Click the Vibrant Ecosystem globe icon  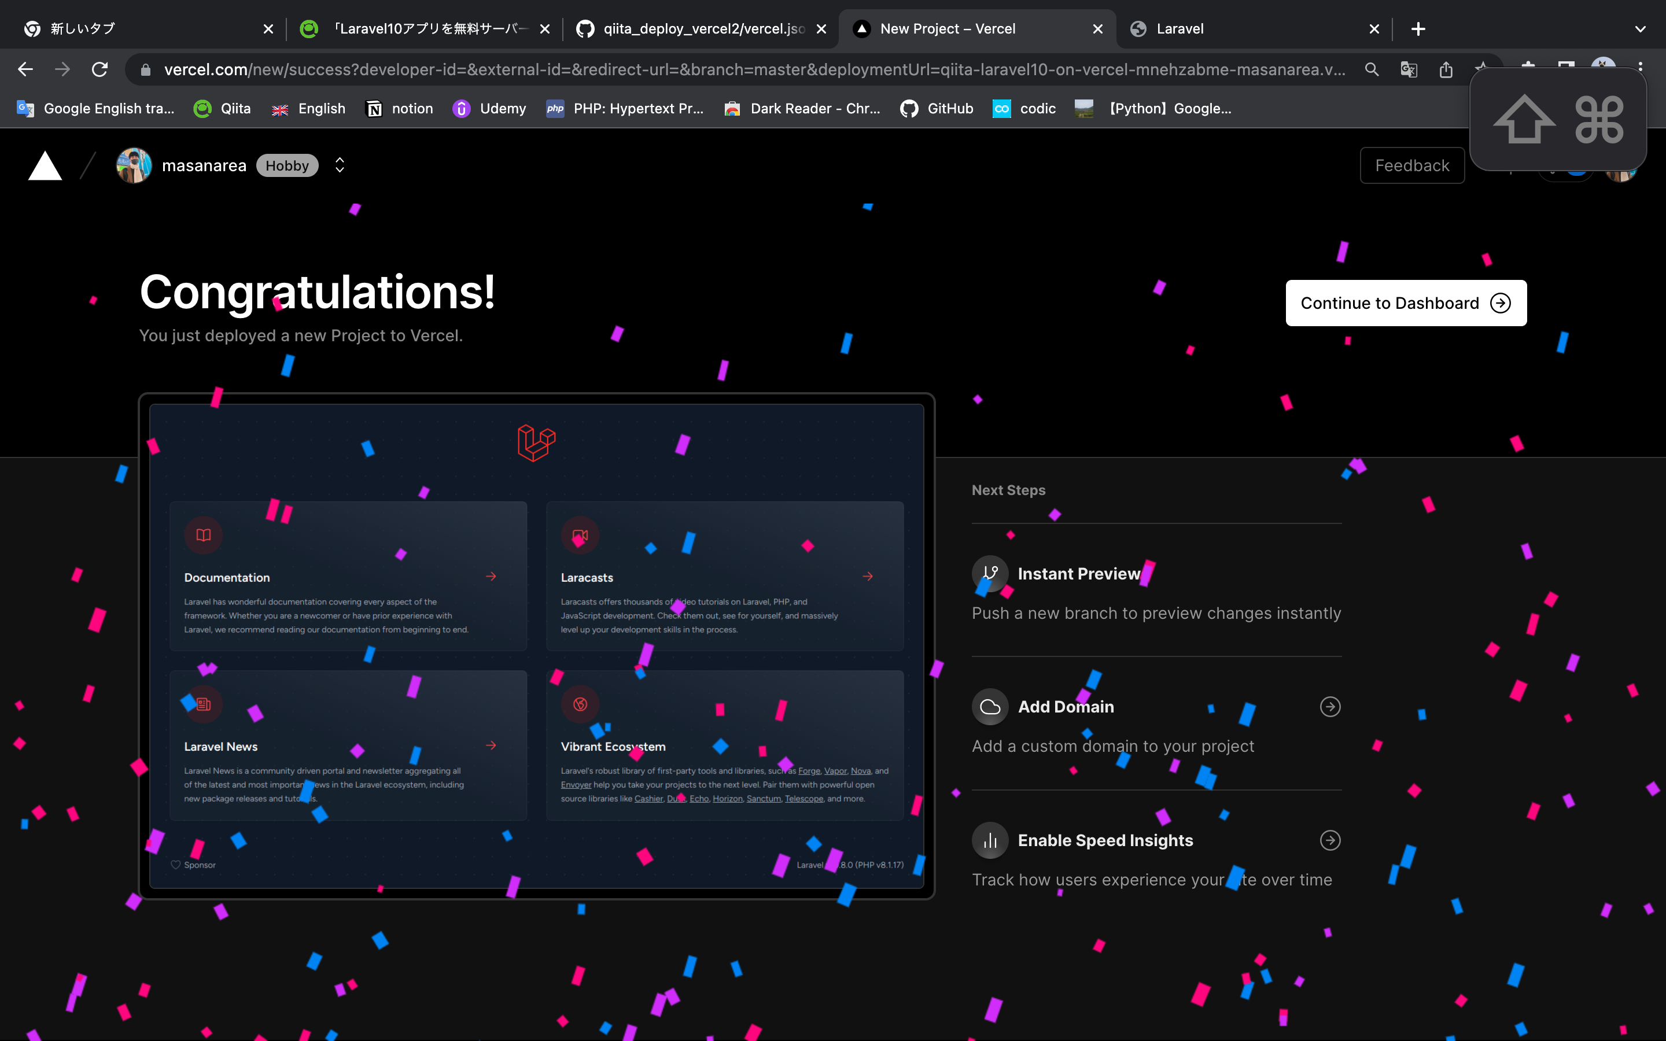coord(580,704)
